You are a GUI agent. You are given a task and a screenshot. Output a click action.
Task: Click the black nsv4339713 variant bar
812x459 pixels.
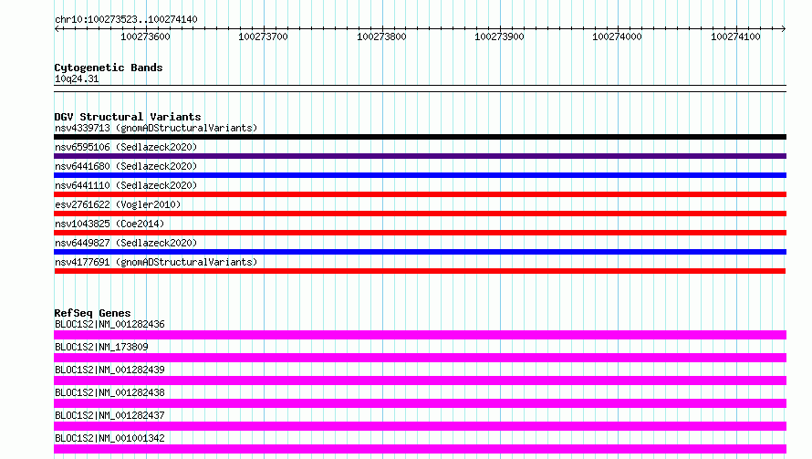click(x=420, y=137)
